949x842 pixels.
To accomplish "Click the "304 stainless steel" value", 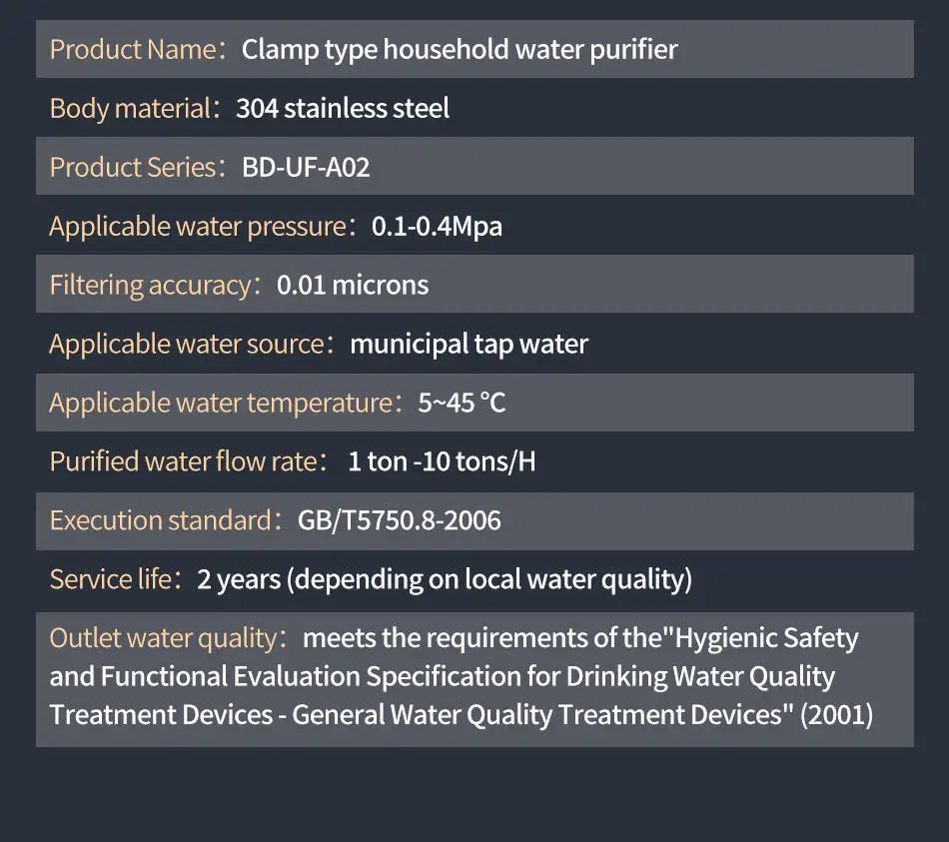I will pyautogui.click(x=343, y=108).
